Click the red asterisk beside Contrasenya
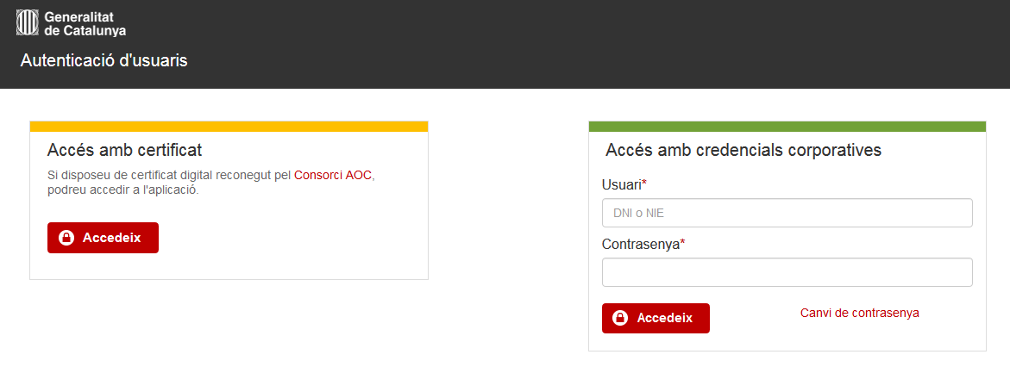The width and height of the screenshot is (1010, 367). point(683,242)
